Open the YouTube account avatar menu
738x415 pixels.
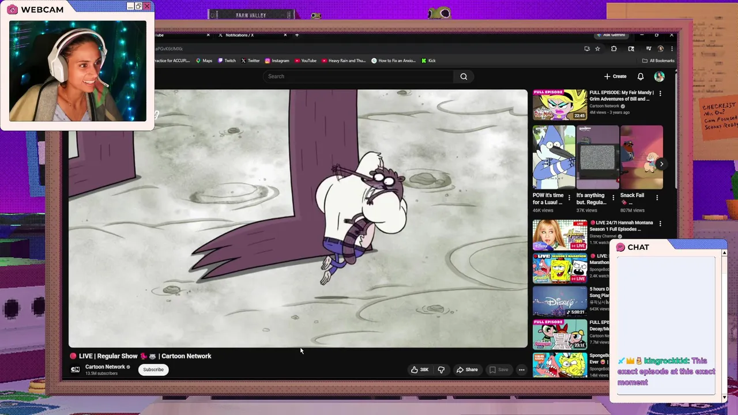[659, 76]
